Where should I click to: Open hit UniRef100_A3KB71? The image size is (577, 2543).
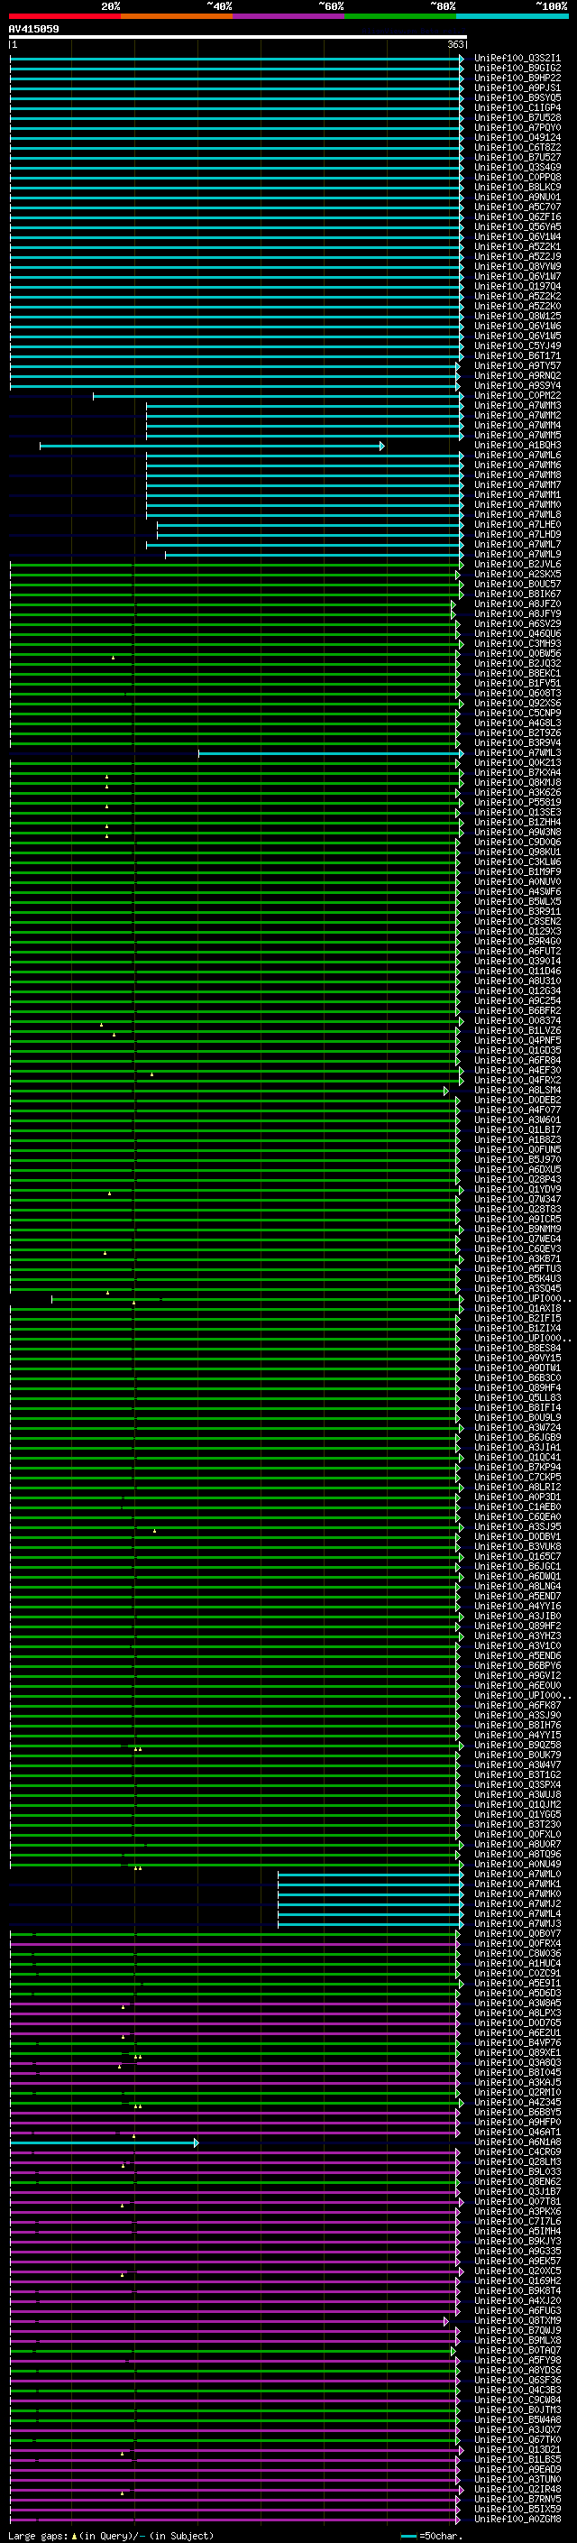[517, 1258]
